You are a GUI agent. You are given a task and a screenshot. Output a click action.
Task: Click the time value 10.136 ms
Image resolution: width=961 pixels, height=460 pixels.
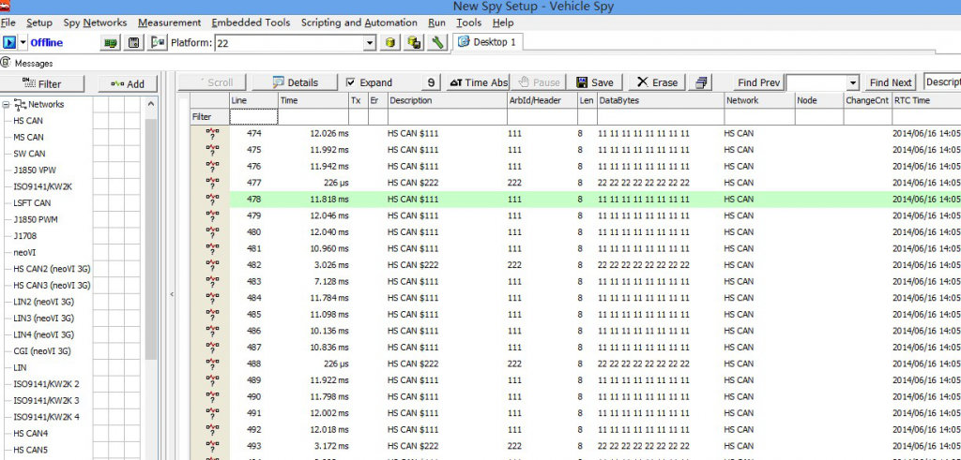(329, 331)
